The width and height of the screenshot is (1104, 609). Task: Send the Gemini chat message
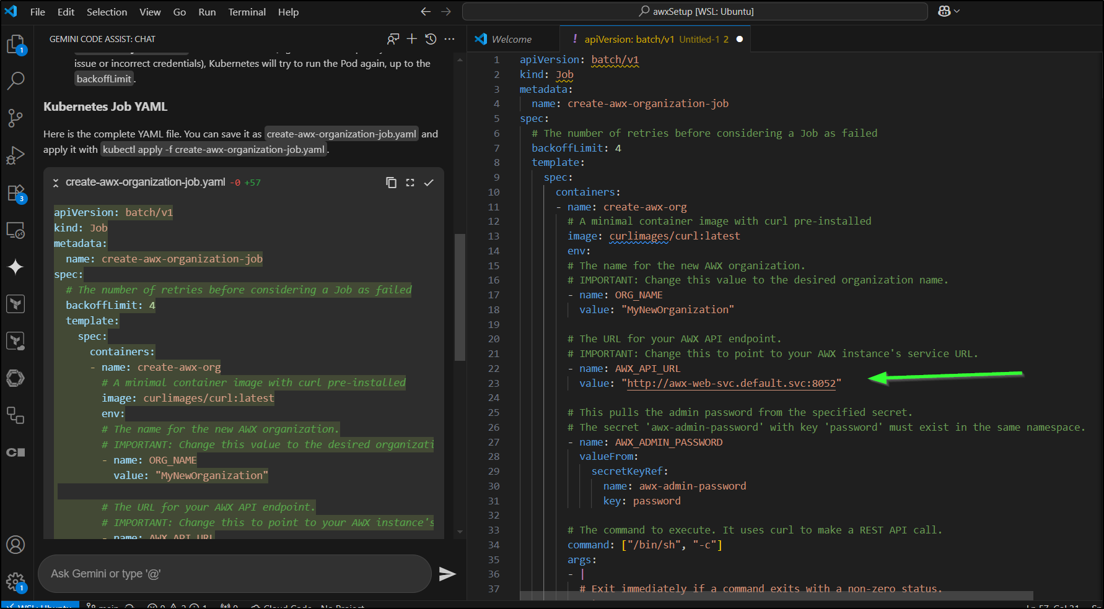pyautogui.click(x=447, y=574)
